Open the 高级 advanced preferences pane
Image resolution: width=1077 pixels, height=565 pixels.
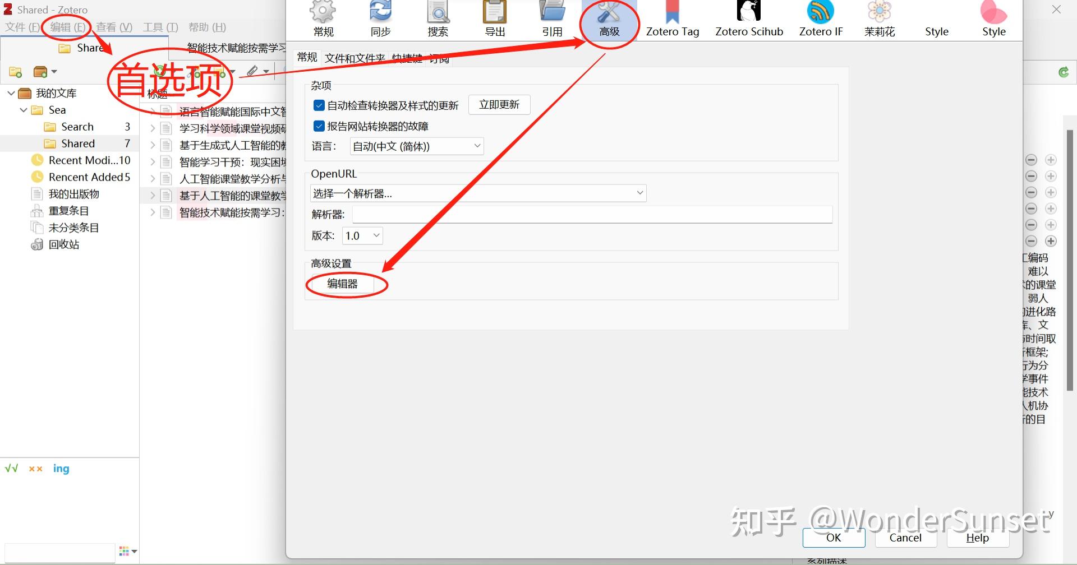tap(609, 19)
